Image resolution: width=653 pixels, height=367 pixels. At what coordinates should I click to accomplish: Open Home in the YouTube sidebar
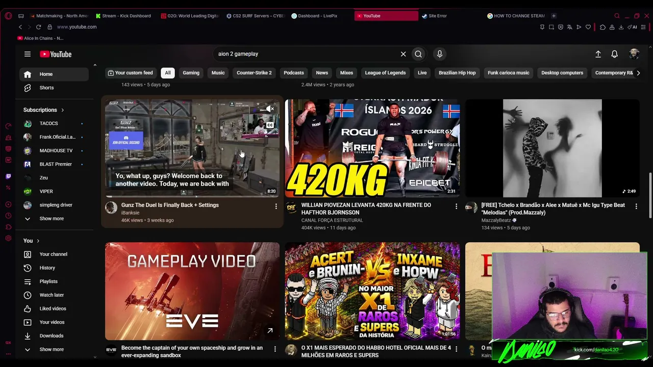(54, 74)
